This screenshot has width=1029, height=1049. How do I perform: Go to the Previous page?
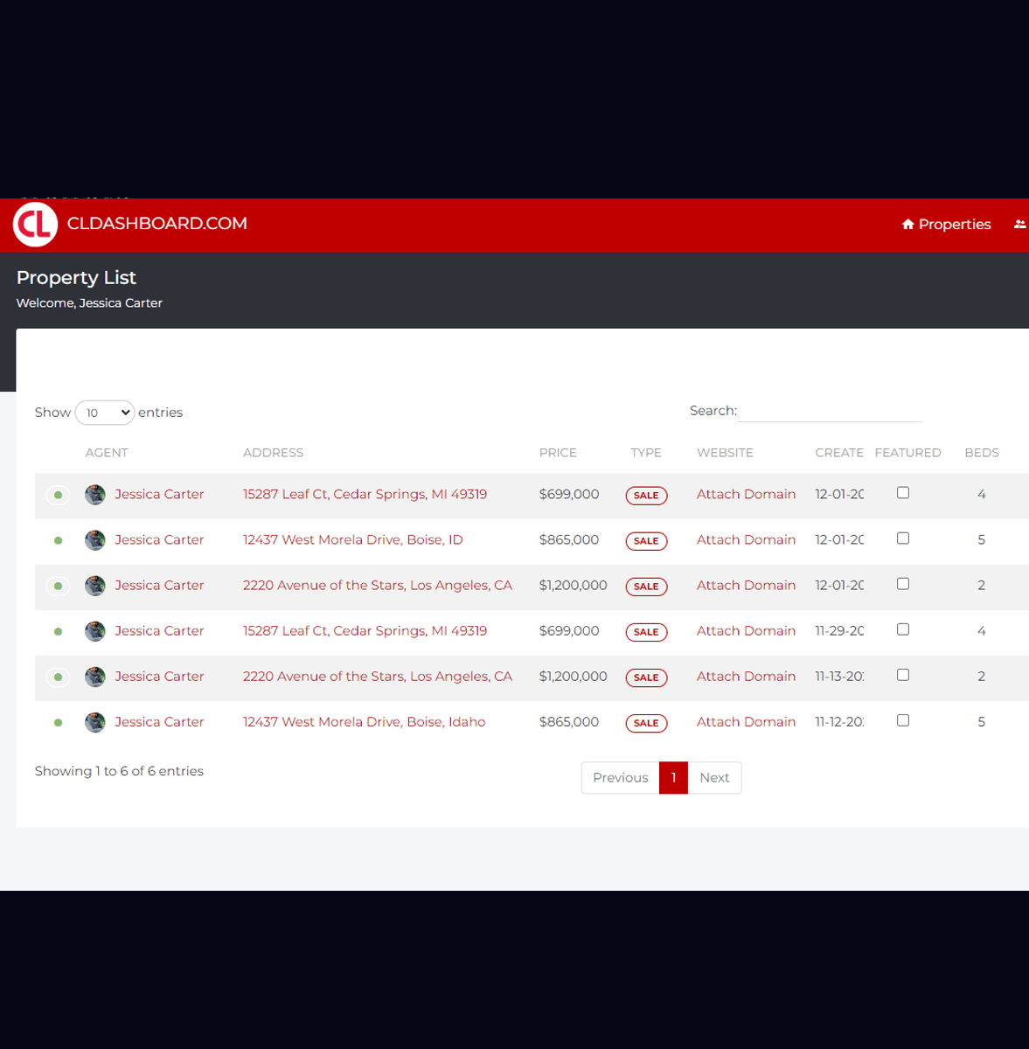[x=620, y=777]
